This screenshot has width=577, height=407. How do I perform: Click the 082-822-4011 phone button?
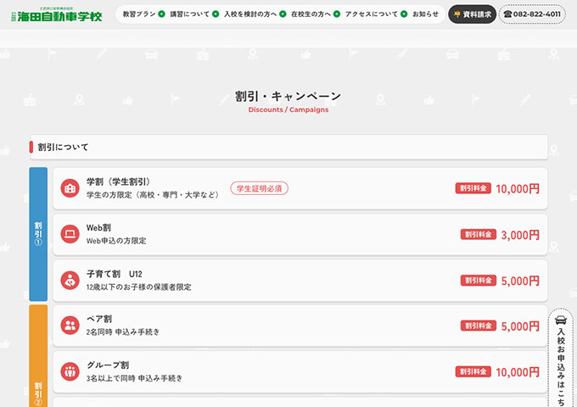(x=532, y=14)
